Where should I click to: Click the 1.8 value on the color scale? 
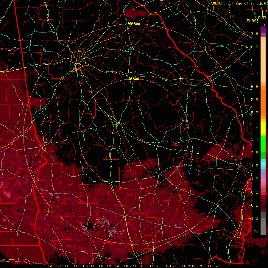point(255,166)
